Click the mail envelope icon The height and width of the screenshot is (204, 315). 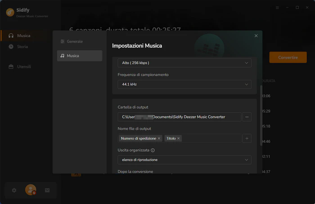coord(47,190)
